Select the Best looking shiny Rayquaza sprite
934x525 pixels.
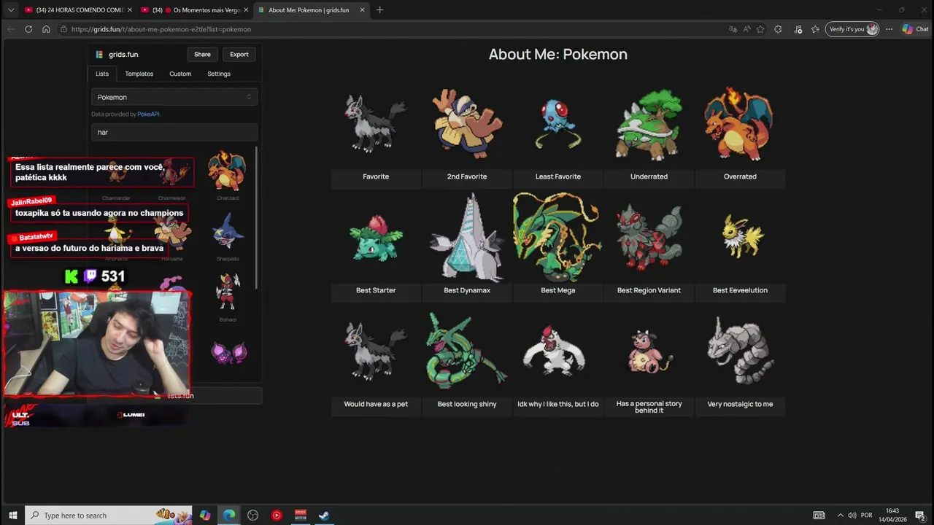click(467, 351)
